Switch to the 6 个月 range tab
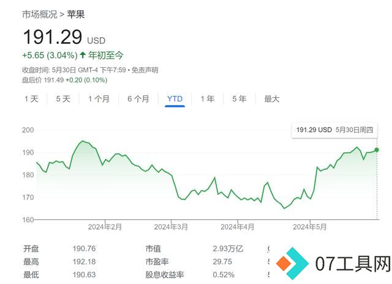The width and height of the screenshot is (392, 284). 138,99
